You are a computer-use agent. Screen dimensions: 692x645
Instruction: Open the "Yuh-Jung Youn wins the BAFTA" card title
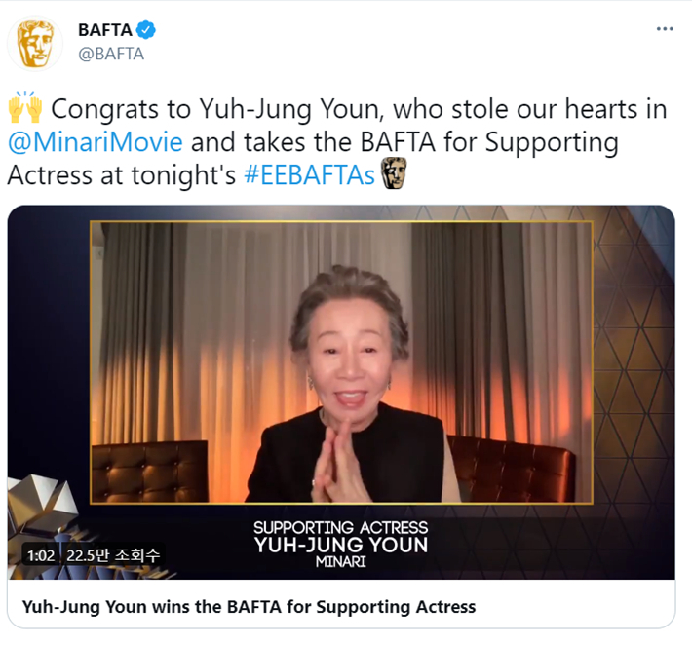click(249, 606)
